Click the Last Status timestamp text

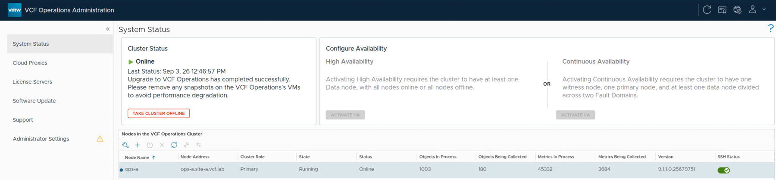coord(176,71)
